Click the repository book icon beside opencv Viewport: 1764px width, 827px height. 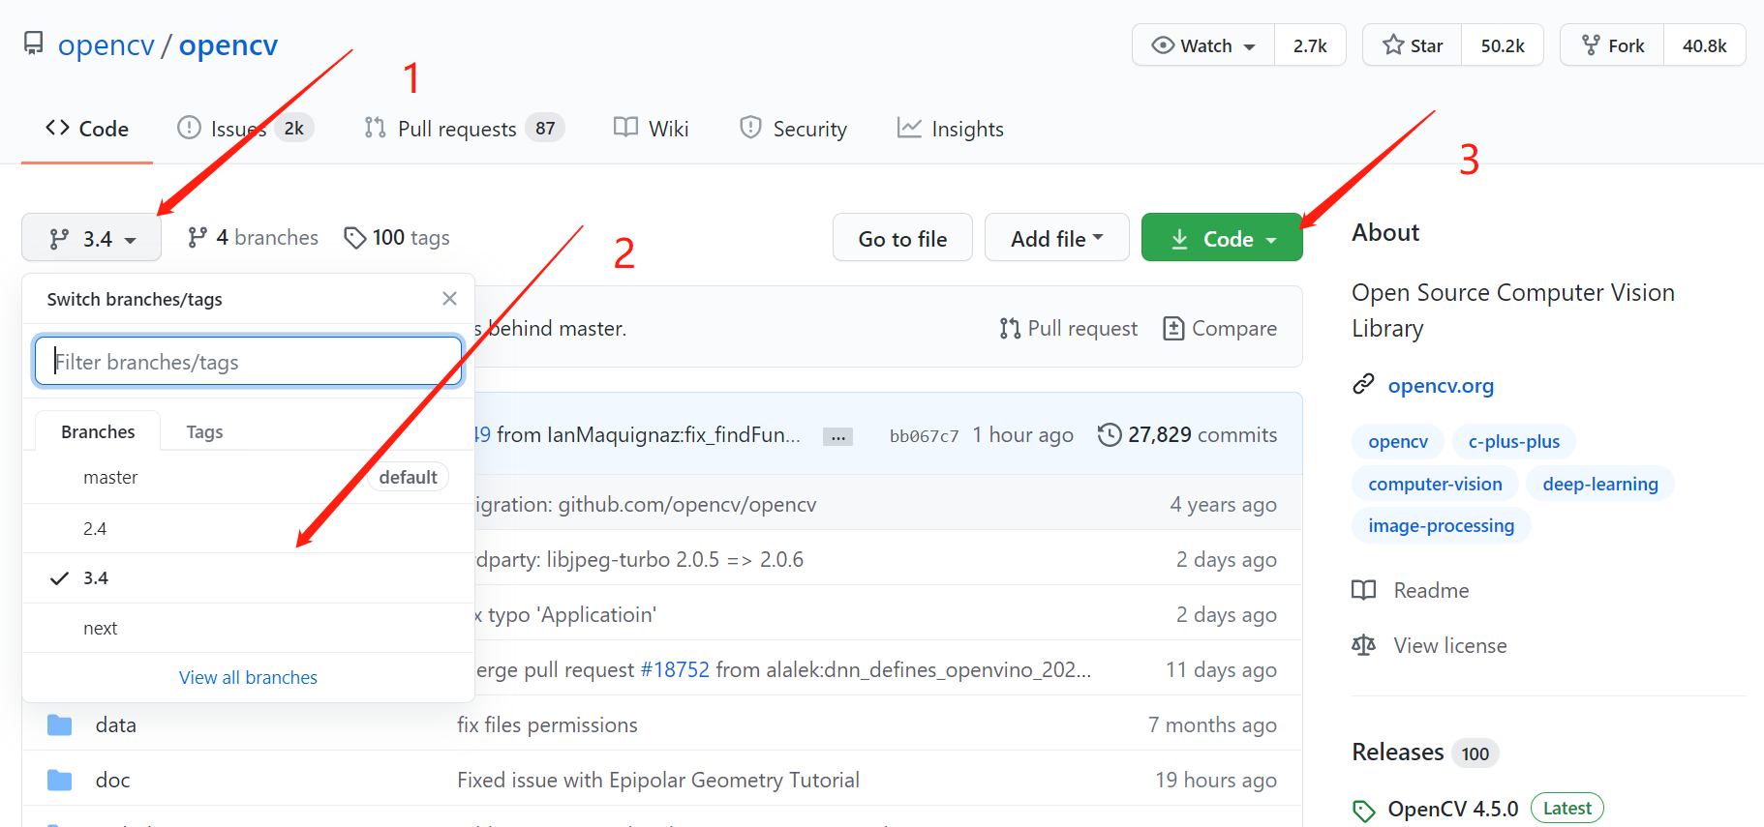[34, 44]
